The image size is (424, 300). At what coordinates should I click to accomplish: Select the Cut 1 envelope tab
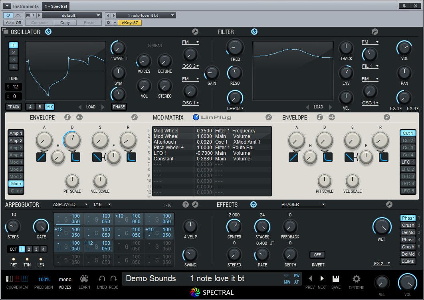tap(408, 133)
